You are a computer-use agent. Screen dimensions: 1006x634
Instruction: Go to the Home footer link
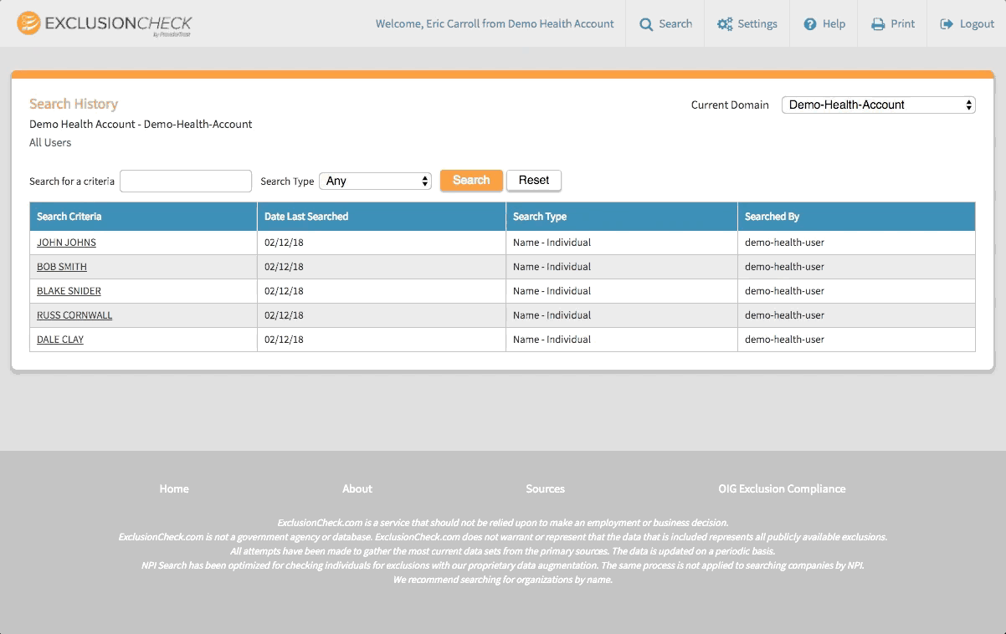[x=174, y=488]
